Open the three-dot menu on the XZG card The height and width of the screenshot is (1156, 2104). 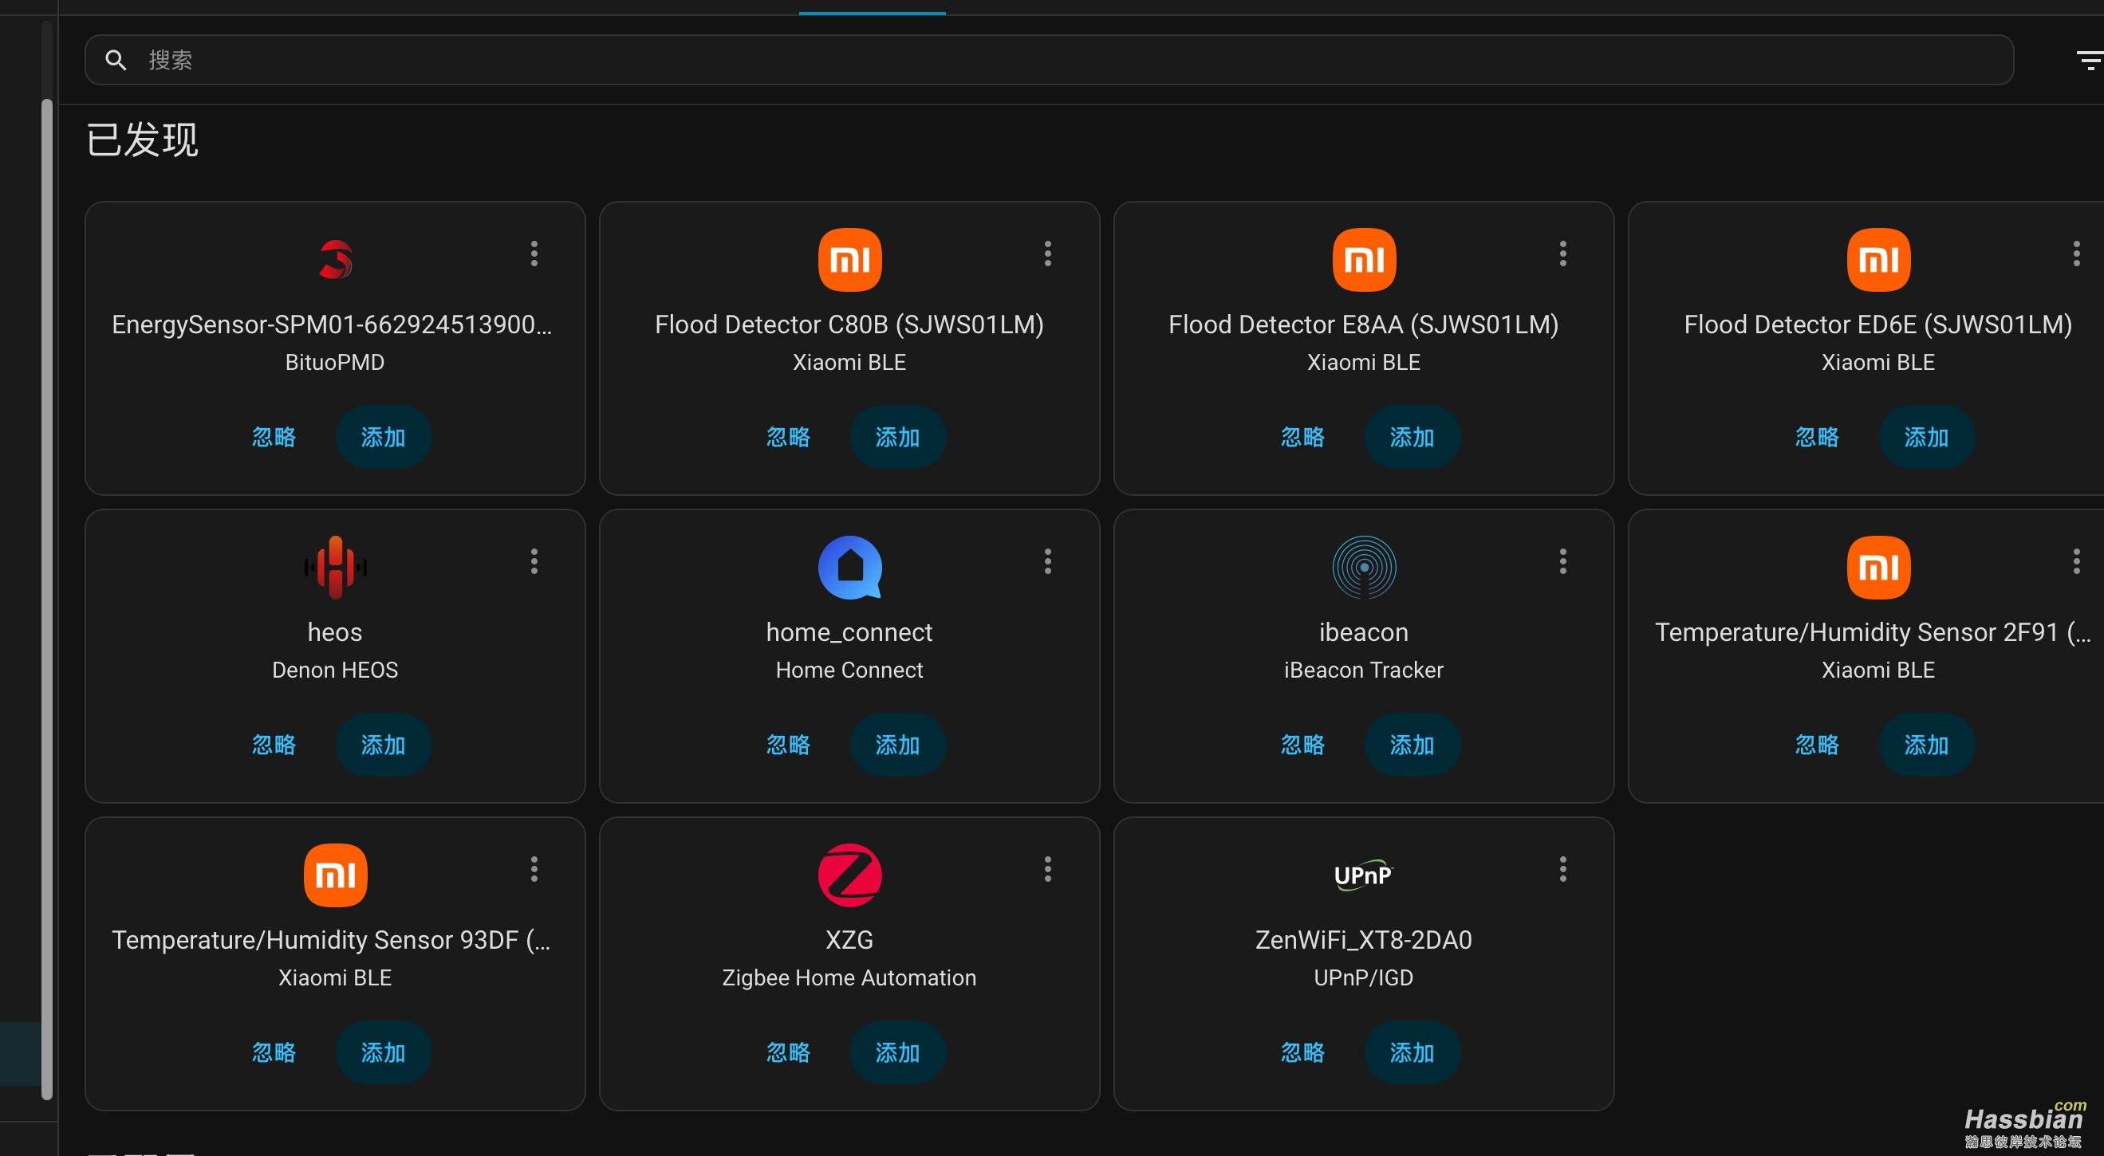tap(1048, 870)
